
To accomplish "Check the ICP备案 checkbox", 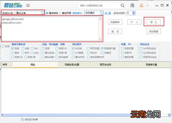I will tap(73, 53).
